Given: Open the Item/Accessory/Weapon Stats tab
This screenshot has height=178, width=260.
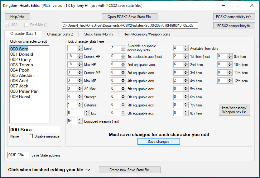Looking at the screenshot, I should point(147,34).
